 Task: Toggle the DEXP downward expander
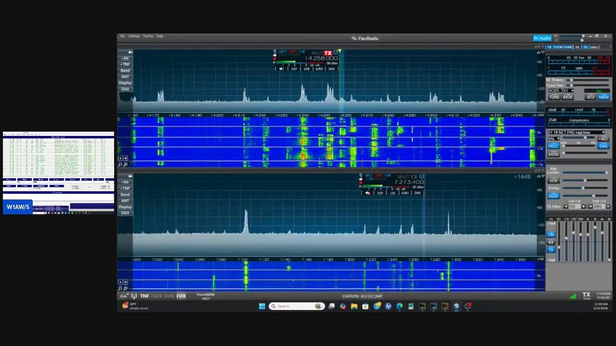click(553, 196)
